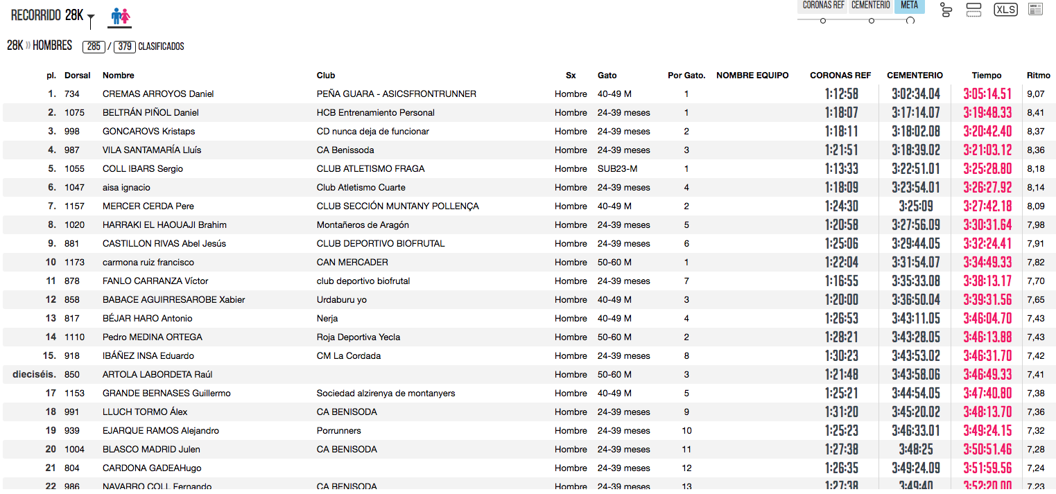This screenshot has height=494, width=1056.
Task: Select the META finish tab
Action: (909, 6)
